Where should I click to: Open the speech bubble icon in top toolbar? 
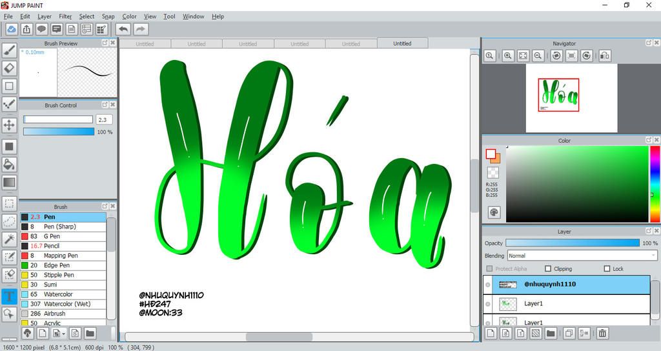point(41,29)
